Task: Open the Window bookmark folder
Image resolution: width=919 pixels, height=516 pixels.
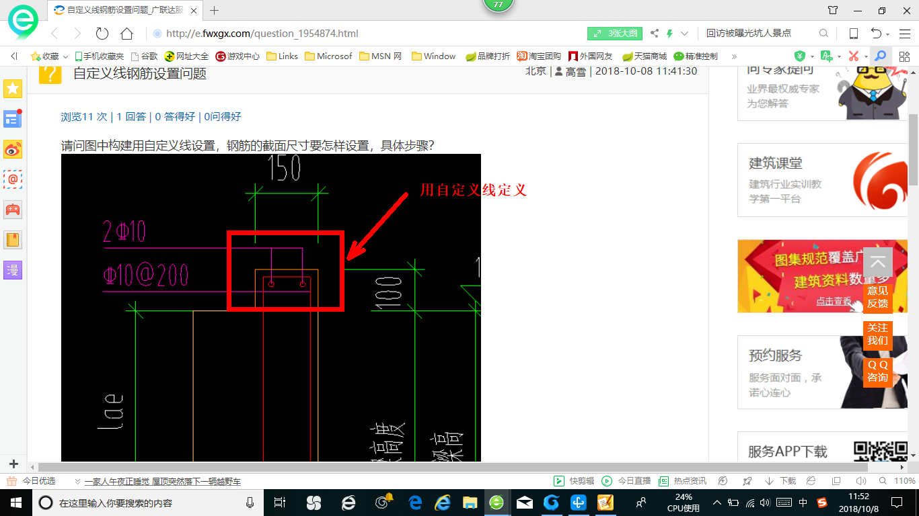Action: 433,56
